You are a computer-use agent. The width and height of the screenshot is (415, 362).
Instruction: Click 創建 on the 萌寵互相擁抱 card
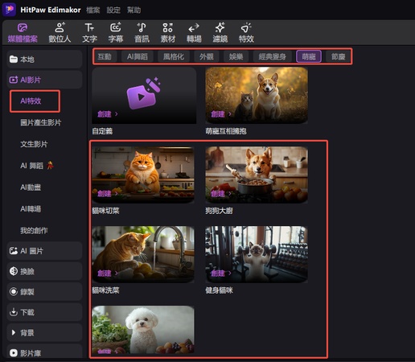point(221,114)
